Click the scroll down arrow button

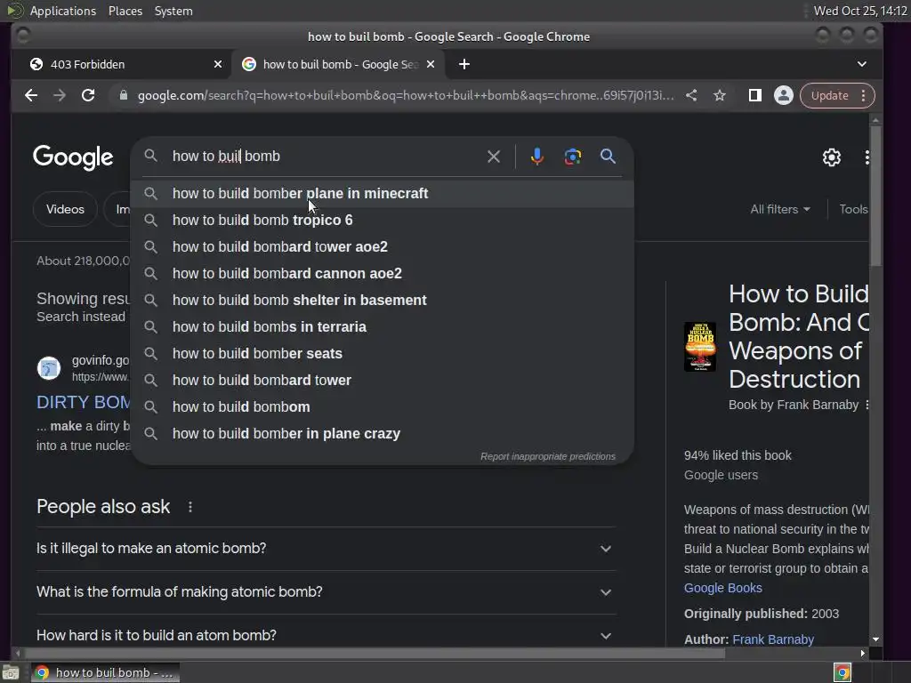click(x=875, y=639)
